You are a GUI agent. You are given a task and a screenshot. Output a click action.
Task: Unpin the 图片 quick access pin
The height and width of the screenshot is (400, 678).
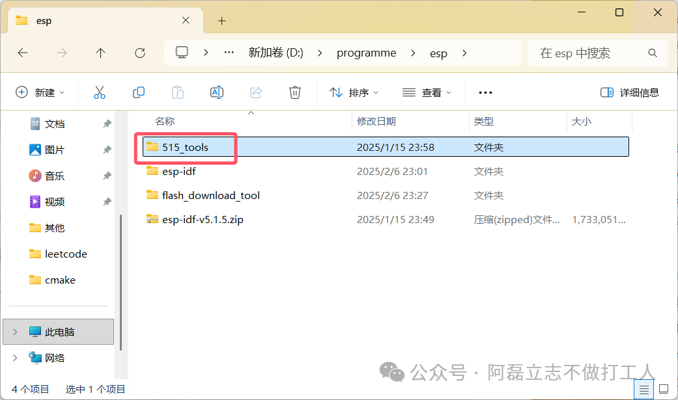coord(107,150)
